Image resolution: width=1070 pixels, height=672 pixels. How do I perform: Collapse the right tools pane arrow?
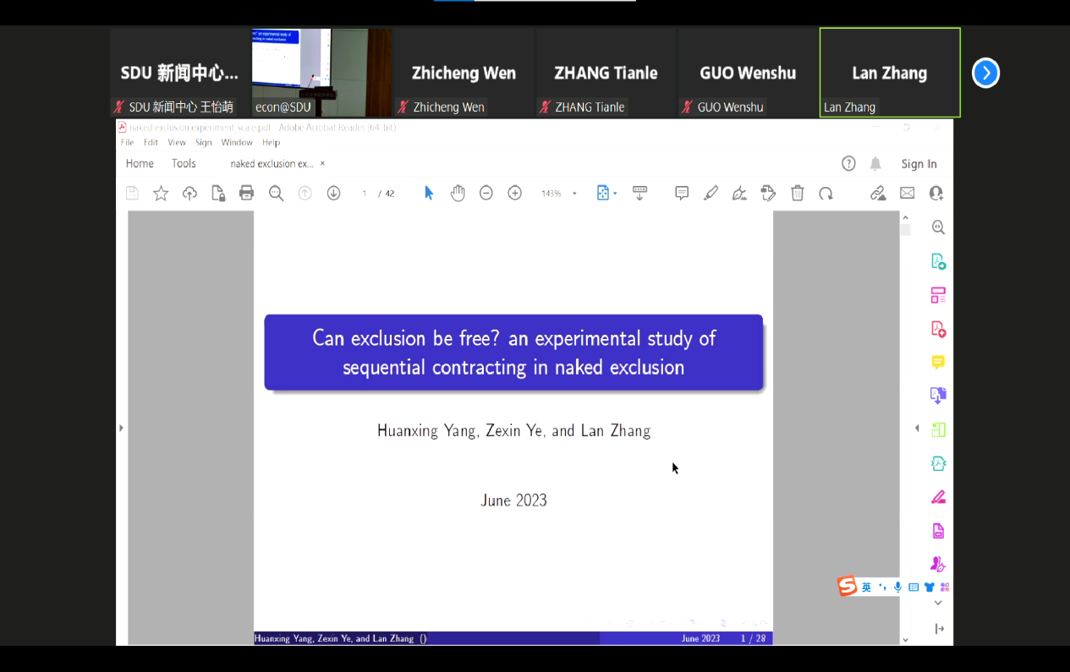pos(917,429)
